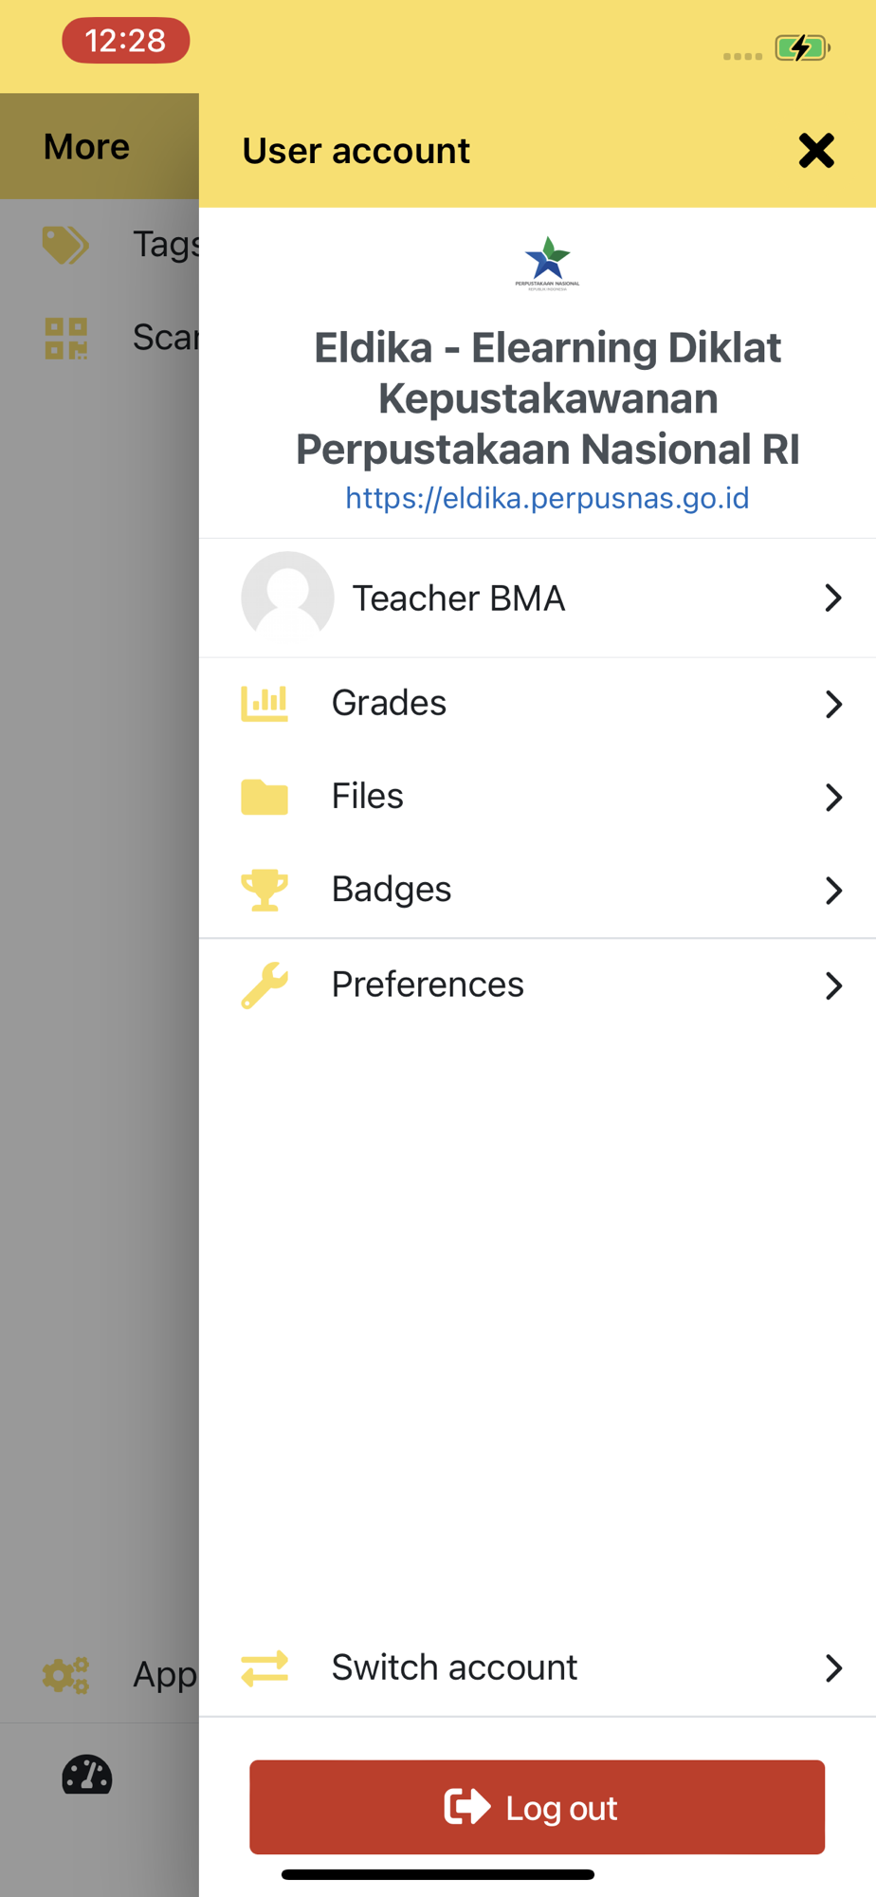This screenshot has height=1897, width=876.
Task: Expand the Switch account chevron
Action: 833,1667
